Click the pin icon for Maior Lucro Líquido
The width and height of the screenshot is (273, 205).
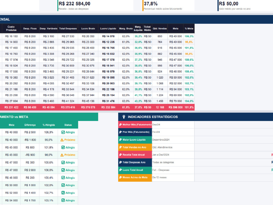click(120, 140)
